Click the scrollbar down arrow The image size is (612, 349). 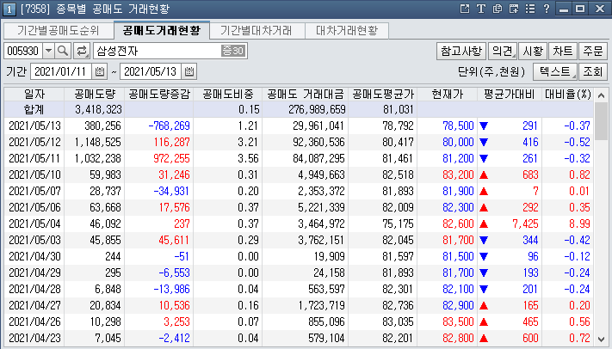(x=601, y=340)
